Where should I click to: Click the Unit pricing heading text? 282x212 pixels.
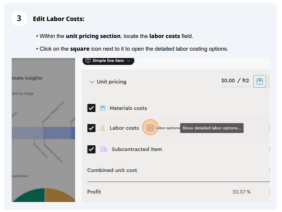[x=111, y=82]
